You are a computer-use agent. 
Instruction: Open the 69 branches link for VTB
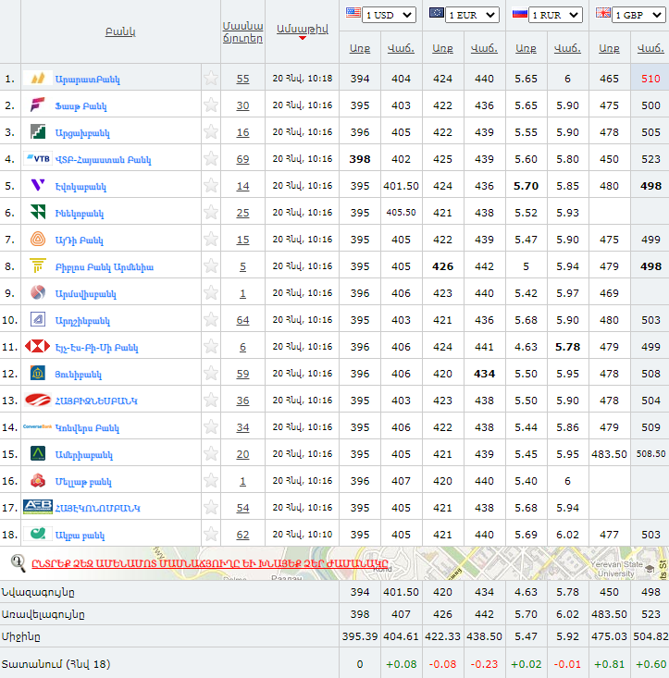click(242, 159)
